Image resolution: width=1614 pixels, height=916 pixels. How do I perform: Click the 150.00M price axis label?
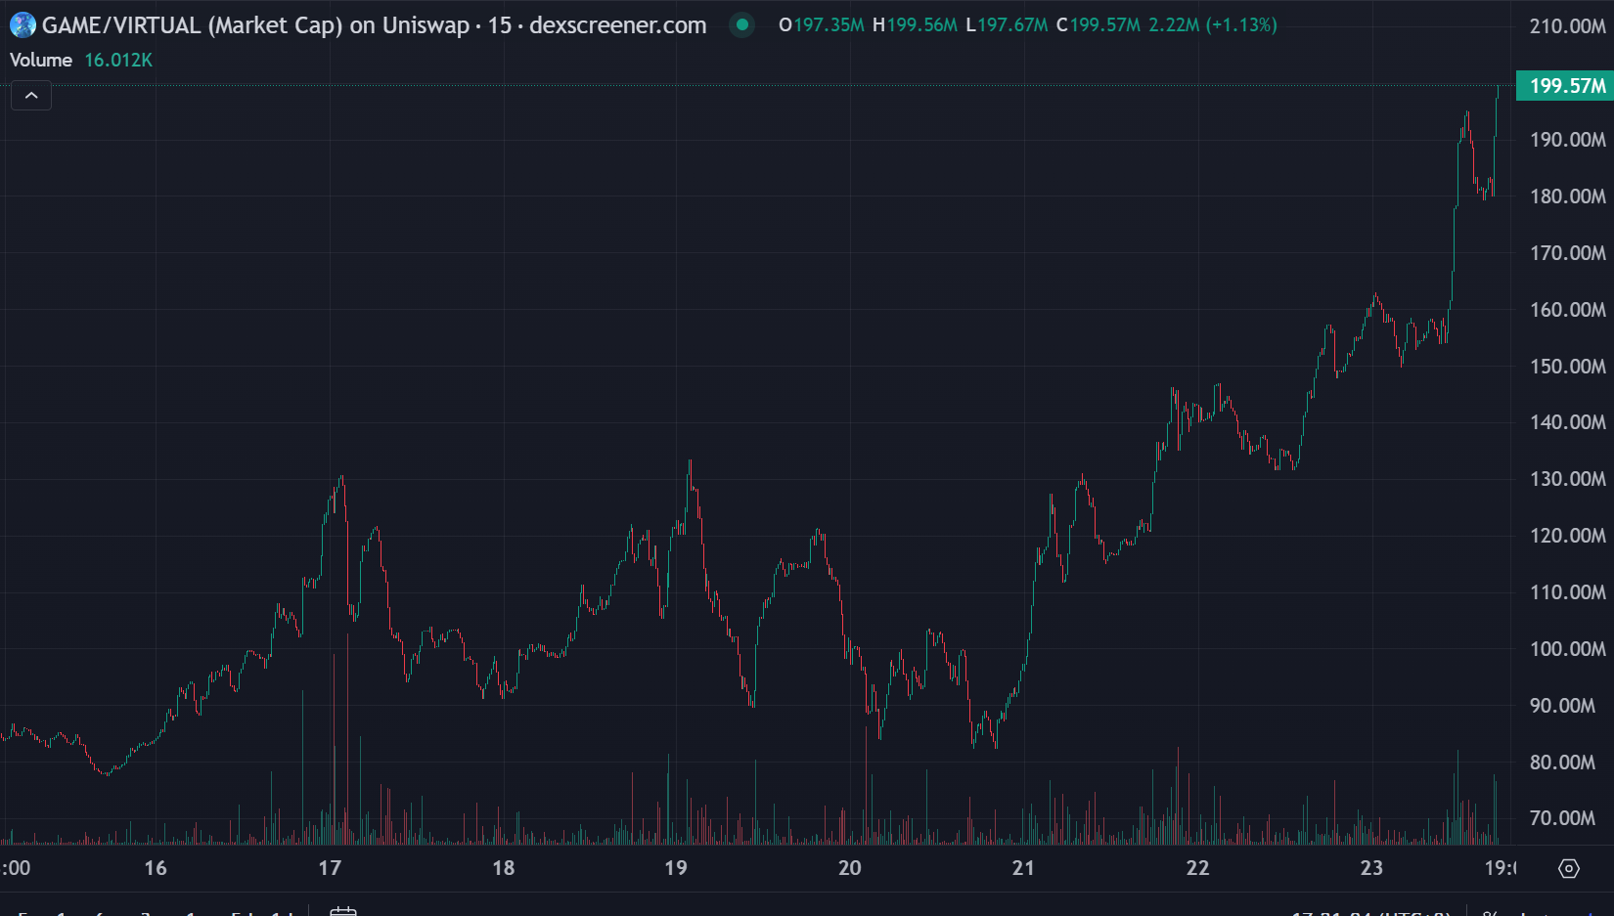coord(1567,367)
